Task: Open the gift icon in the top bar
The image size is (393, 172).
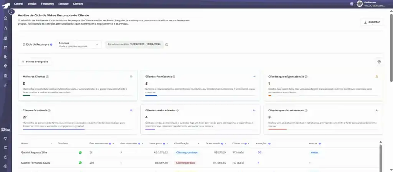Action: pos(352,4)
